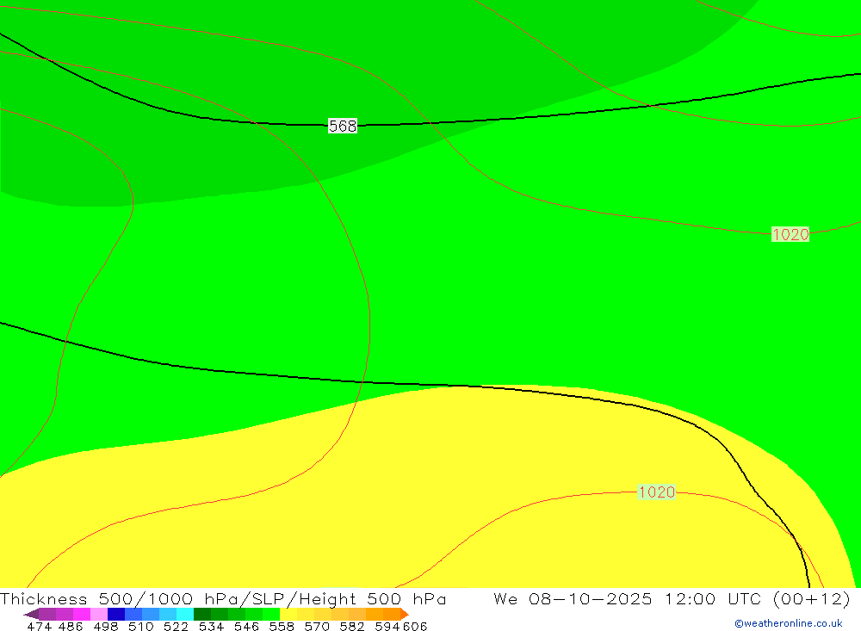Click the 606 legend value
Screen dimensions: 861x631
pyautogui.click(x=415, y=626)
